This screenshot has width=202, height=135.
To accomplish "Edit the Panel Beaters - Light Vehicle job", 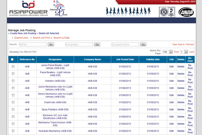I will click(171, 74).
